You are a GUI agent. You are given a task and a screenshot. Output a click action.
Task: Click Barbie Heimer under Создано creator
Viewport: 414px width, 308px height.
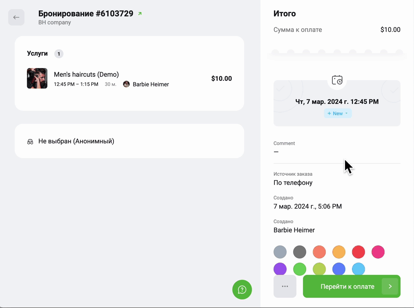294,230
